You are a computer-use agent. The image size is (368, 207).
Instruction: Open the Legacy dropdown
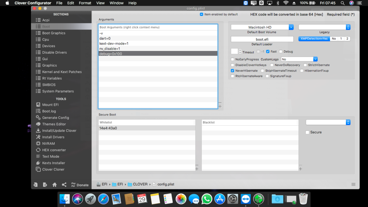click(348, 27)
